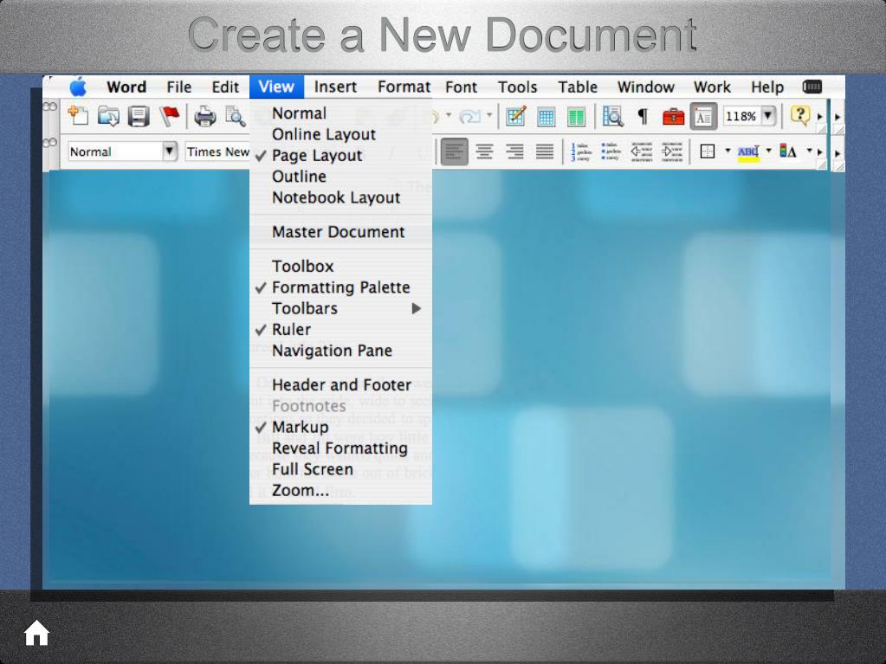The height and width of the screenshot is (664, 886).
Task: Click the Navigation Pane magnifier icon
Action: click(x=612, y=116)
